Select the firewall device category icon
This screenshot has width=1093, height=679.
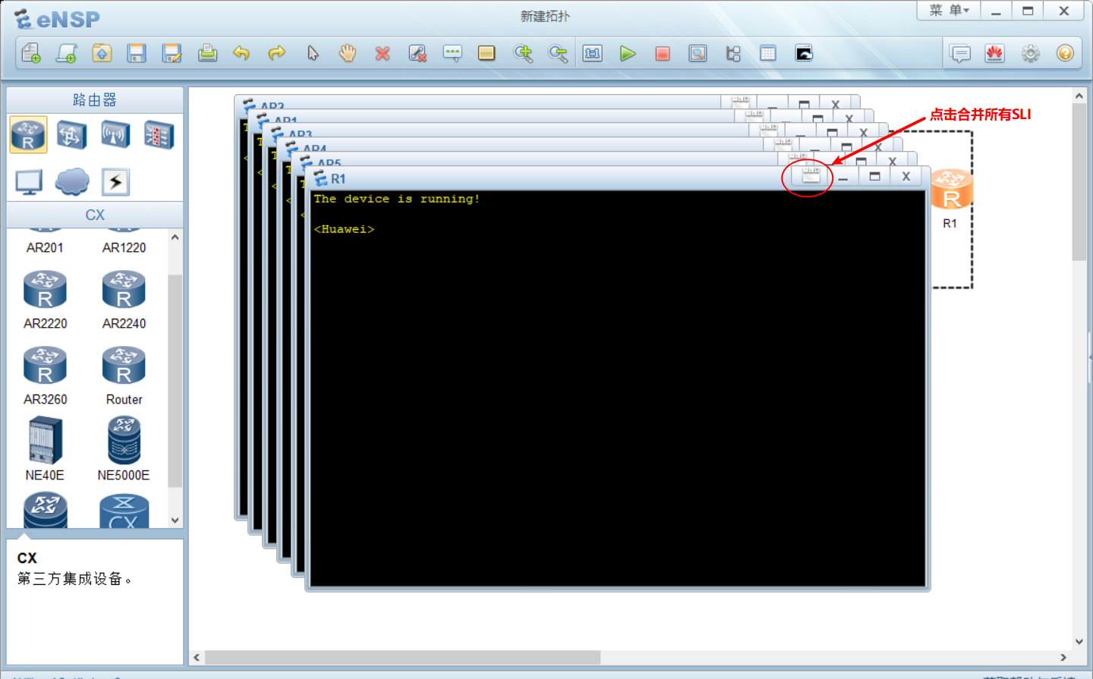click(159, 135)
